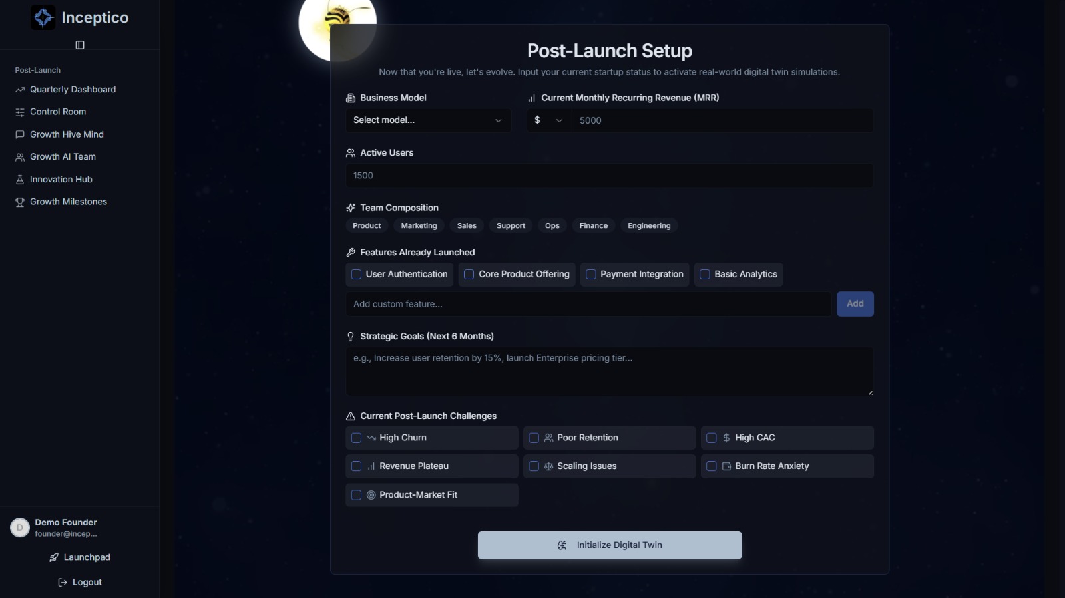Click the Initialize Digital Twin button
The width and height of the screenshot is (1065, 598).
point(610,545)
